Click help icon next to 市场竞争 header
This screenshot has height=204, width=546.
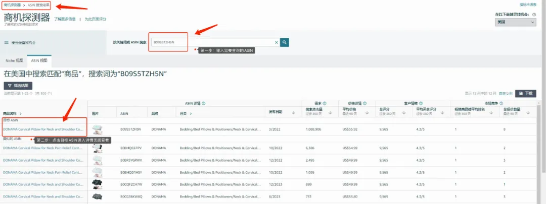(x=502, y=103)
